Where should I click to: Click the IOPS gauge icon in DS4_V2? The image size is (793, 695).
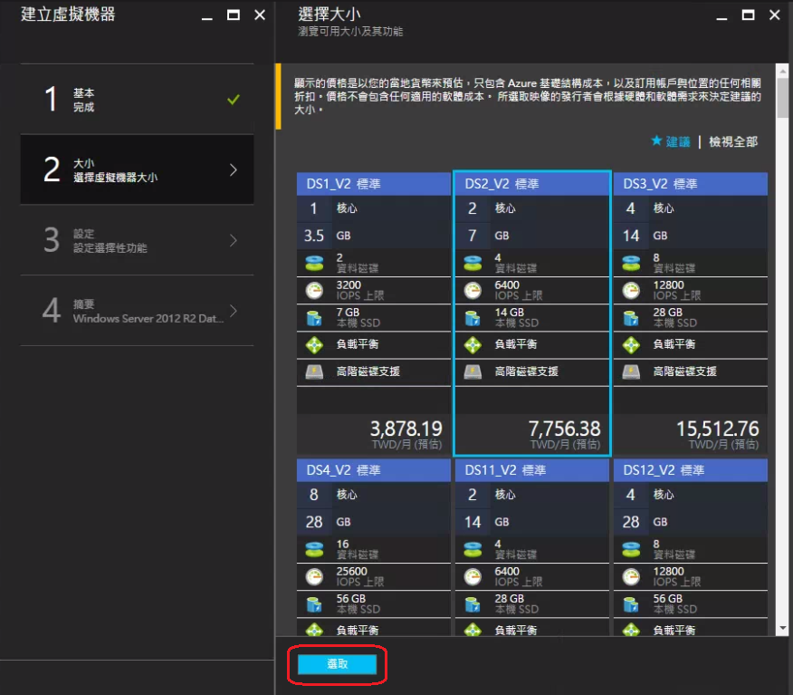[x=314, y=576]
